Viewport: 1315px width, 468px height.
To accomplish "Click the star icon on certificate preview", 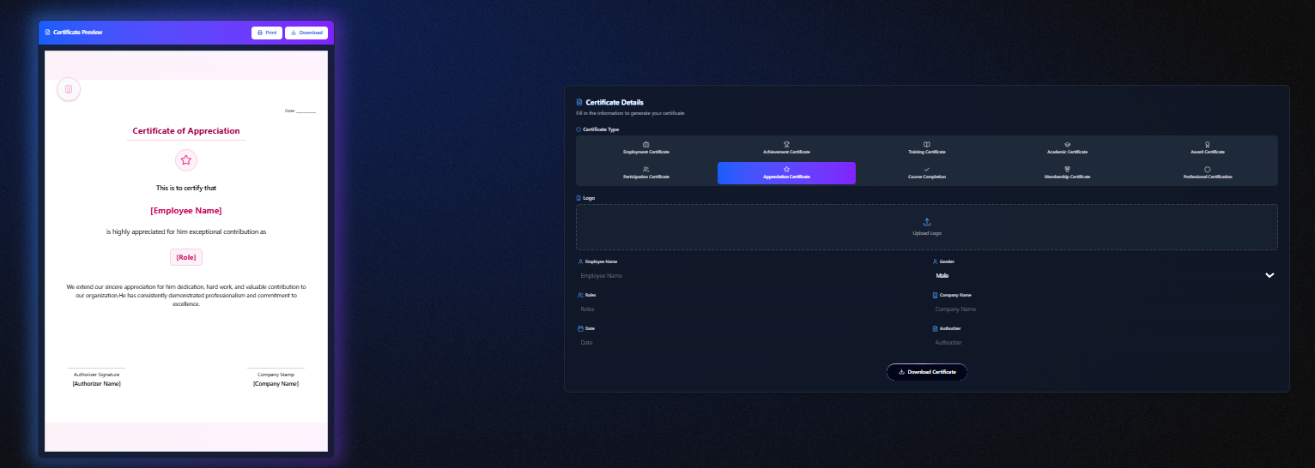I will [x=186, y=160].
